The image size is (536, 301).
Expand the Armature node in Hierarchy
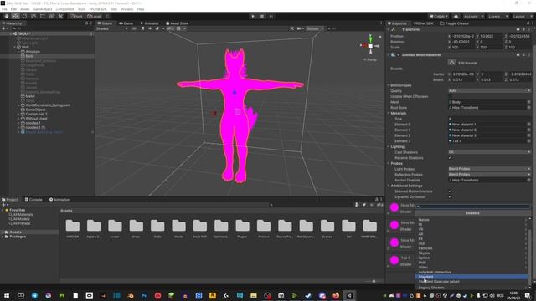(18, 52)
